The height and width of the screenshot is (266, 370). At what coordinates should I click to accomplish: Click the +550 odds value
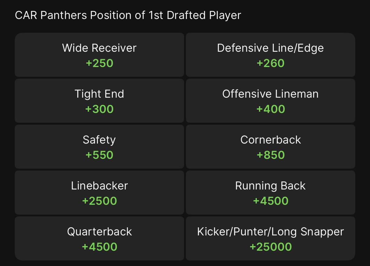[x=99, y=155]
